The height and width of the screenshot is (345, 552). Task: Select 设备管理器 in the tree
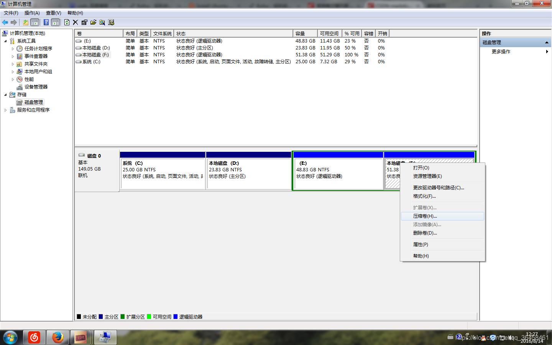click(36, 87)
